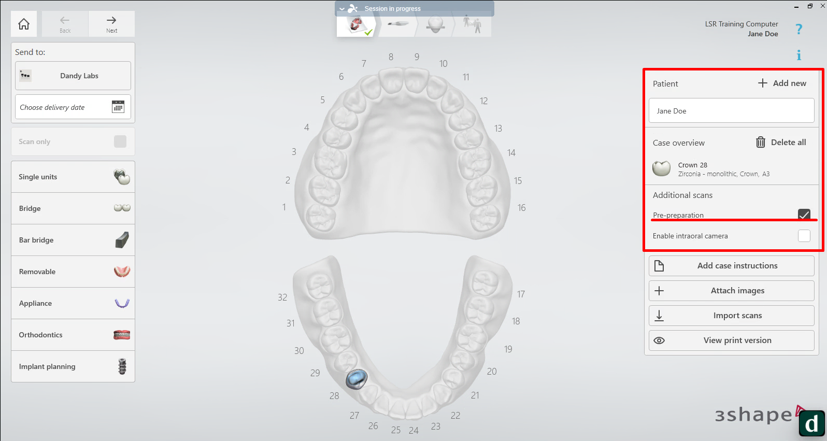Open the info icon
Screen dimensions: 827x441
coord(799,55)
